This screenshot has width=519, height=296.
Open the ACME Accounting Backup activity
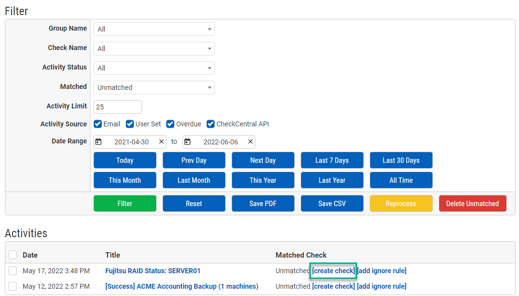click(x=181, y=286)
